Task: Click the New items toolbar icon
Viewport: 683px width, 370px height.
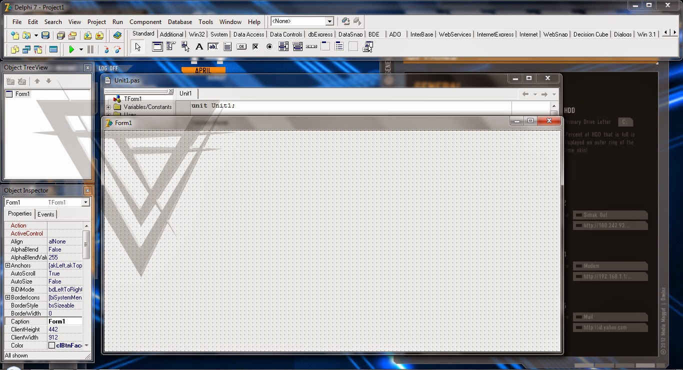Action: 15,35
